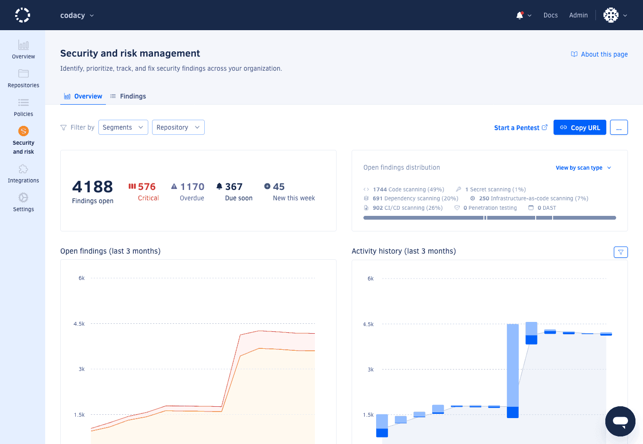Image resolution: width=643 pixels, height=444 pixels.
Task: Open the more options ellipsis button
Action: 619,127
